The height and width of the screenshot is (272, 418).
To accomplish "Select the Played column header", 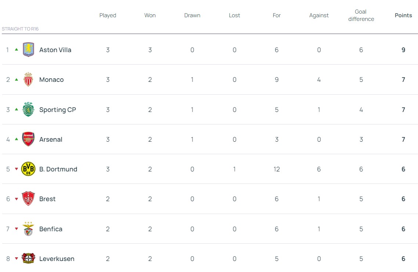I will pos(108,15).
